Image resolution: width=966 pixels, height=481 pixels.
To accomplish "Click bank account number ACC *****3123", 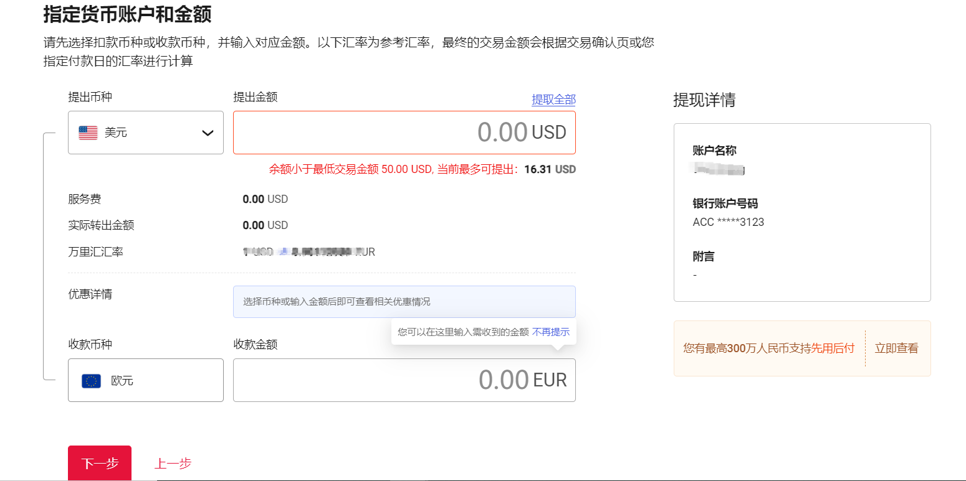I will [x=728, y=222].
